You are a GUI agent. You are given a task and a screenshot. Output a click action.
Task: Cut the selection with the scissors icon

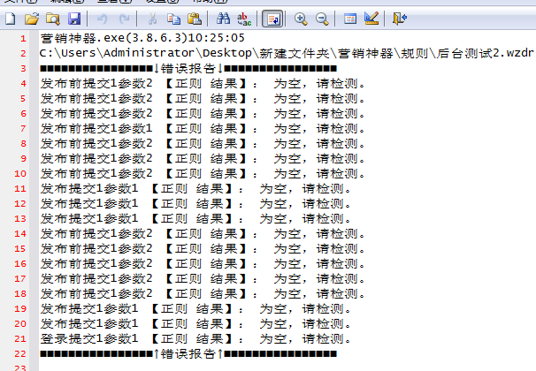point(152,19)
